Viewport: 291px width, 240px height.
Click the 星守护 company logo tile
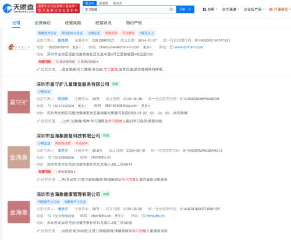19,102
